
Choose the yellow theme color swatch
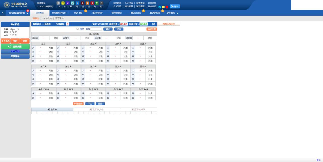click(163, 7)
